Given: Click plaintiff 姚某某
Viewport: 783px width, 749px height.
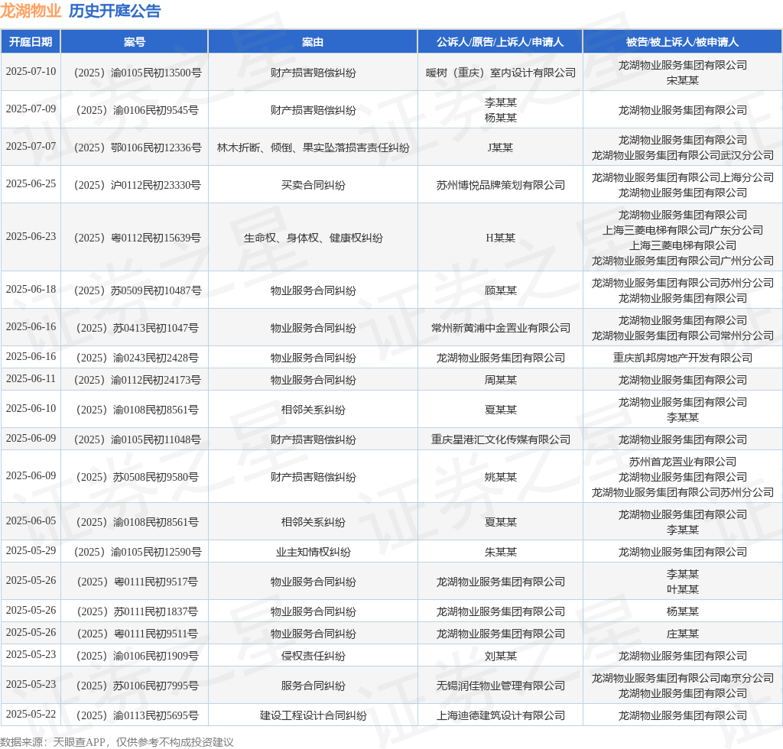Looking at the screenshot, I should [x=500, y=478].
